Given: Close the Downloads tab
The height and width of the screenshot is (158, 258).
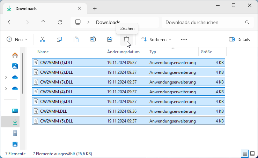Looking at the screenshot, I should 80,8.
